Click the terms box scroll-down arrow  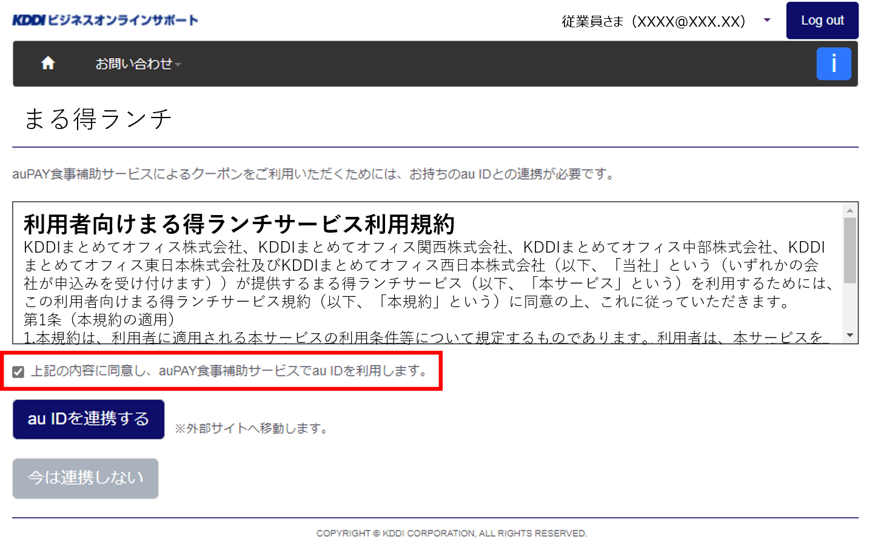coord(850,335)
